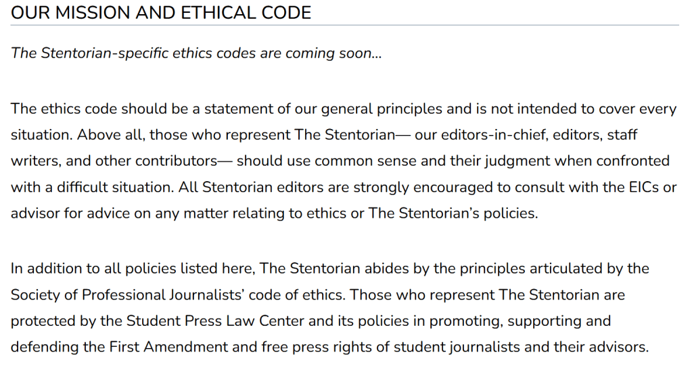Viewport: 692px width, 365px height.
Task: Click the phrase "policies listed here"
Action: coord(193,268)
